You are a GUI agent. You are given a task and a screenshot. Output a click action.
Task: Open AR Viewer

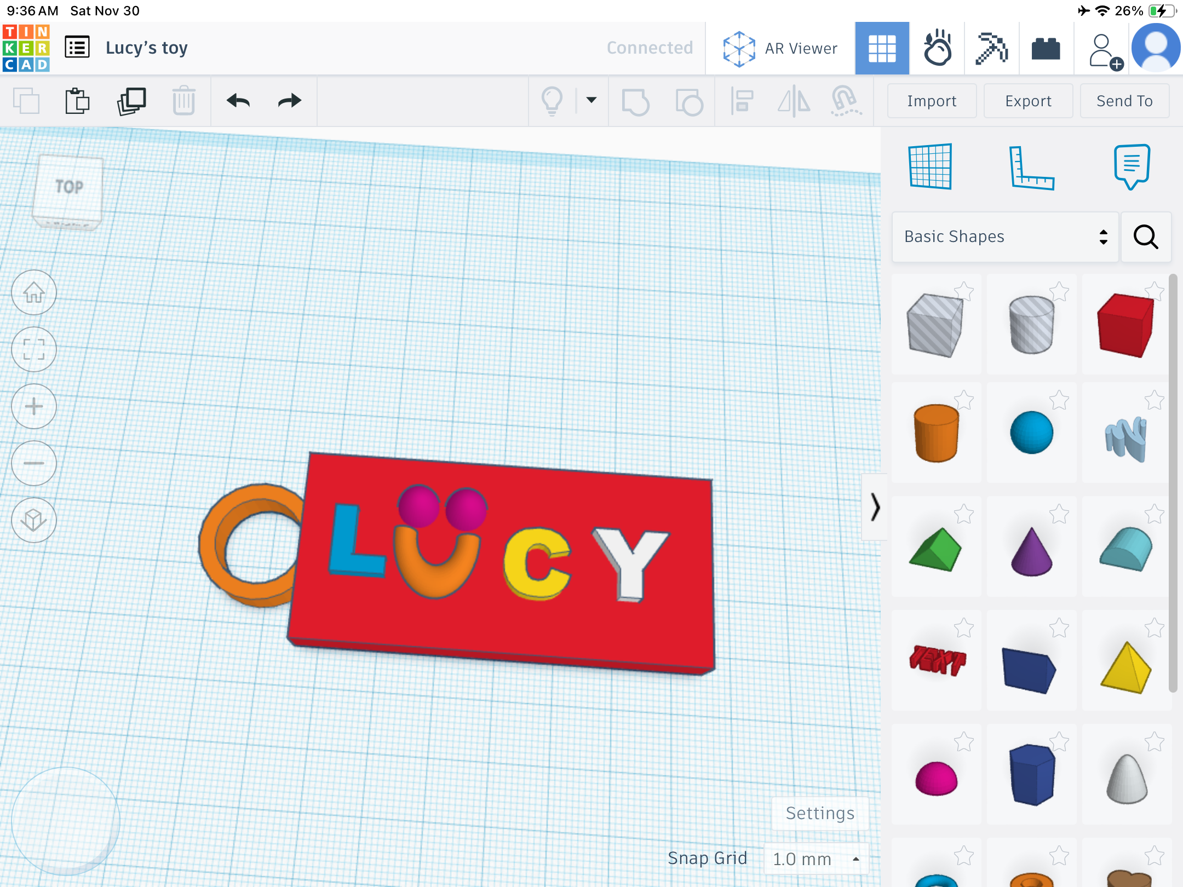click(780, 48)
